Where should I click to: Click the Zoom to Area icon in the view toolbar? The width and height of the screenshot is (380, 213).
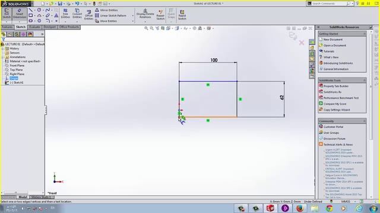(152, 28)
